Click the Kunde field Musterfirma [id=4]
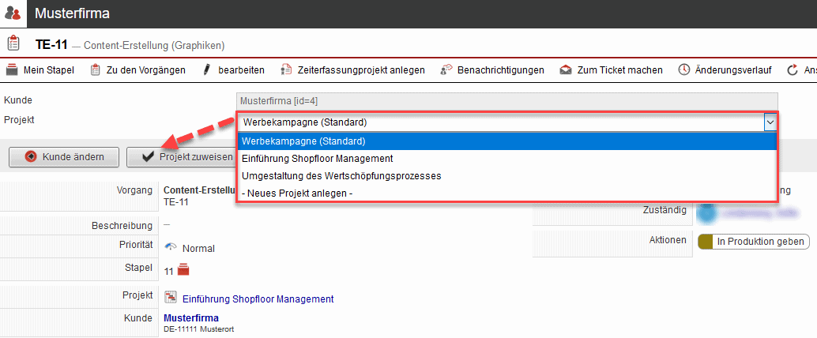This screenshot has width=817, height=338. [x=506, y=101]
